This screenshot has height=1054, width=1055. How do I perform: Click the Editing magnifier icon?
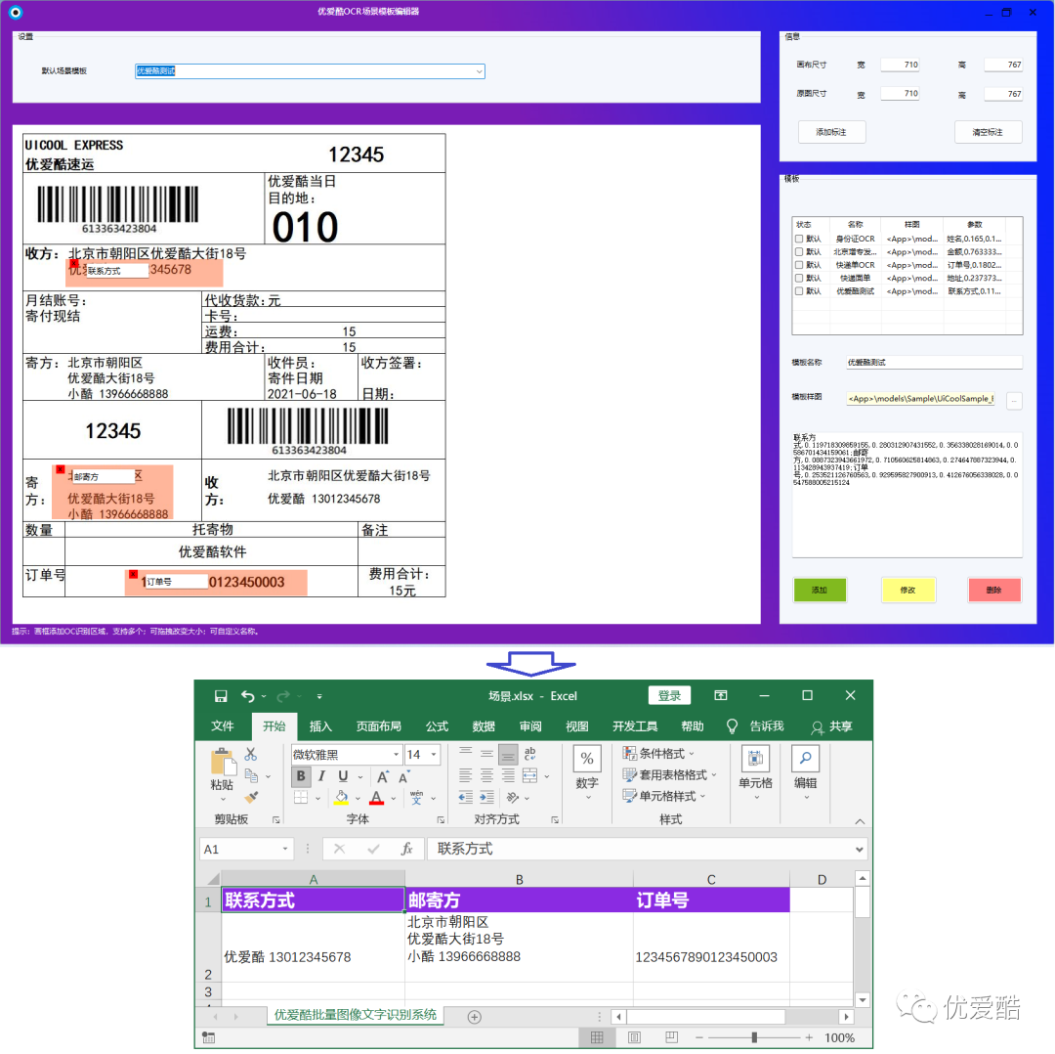click(x=805, y=759)
